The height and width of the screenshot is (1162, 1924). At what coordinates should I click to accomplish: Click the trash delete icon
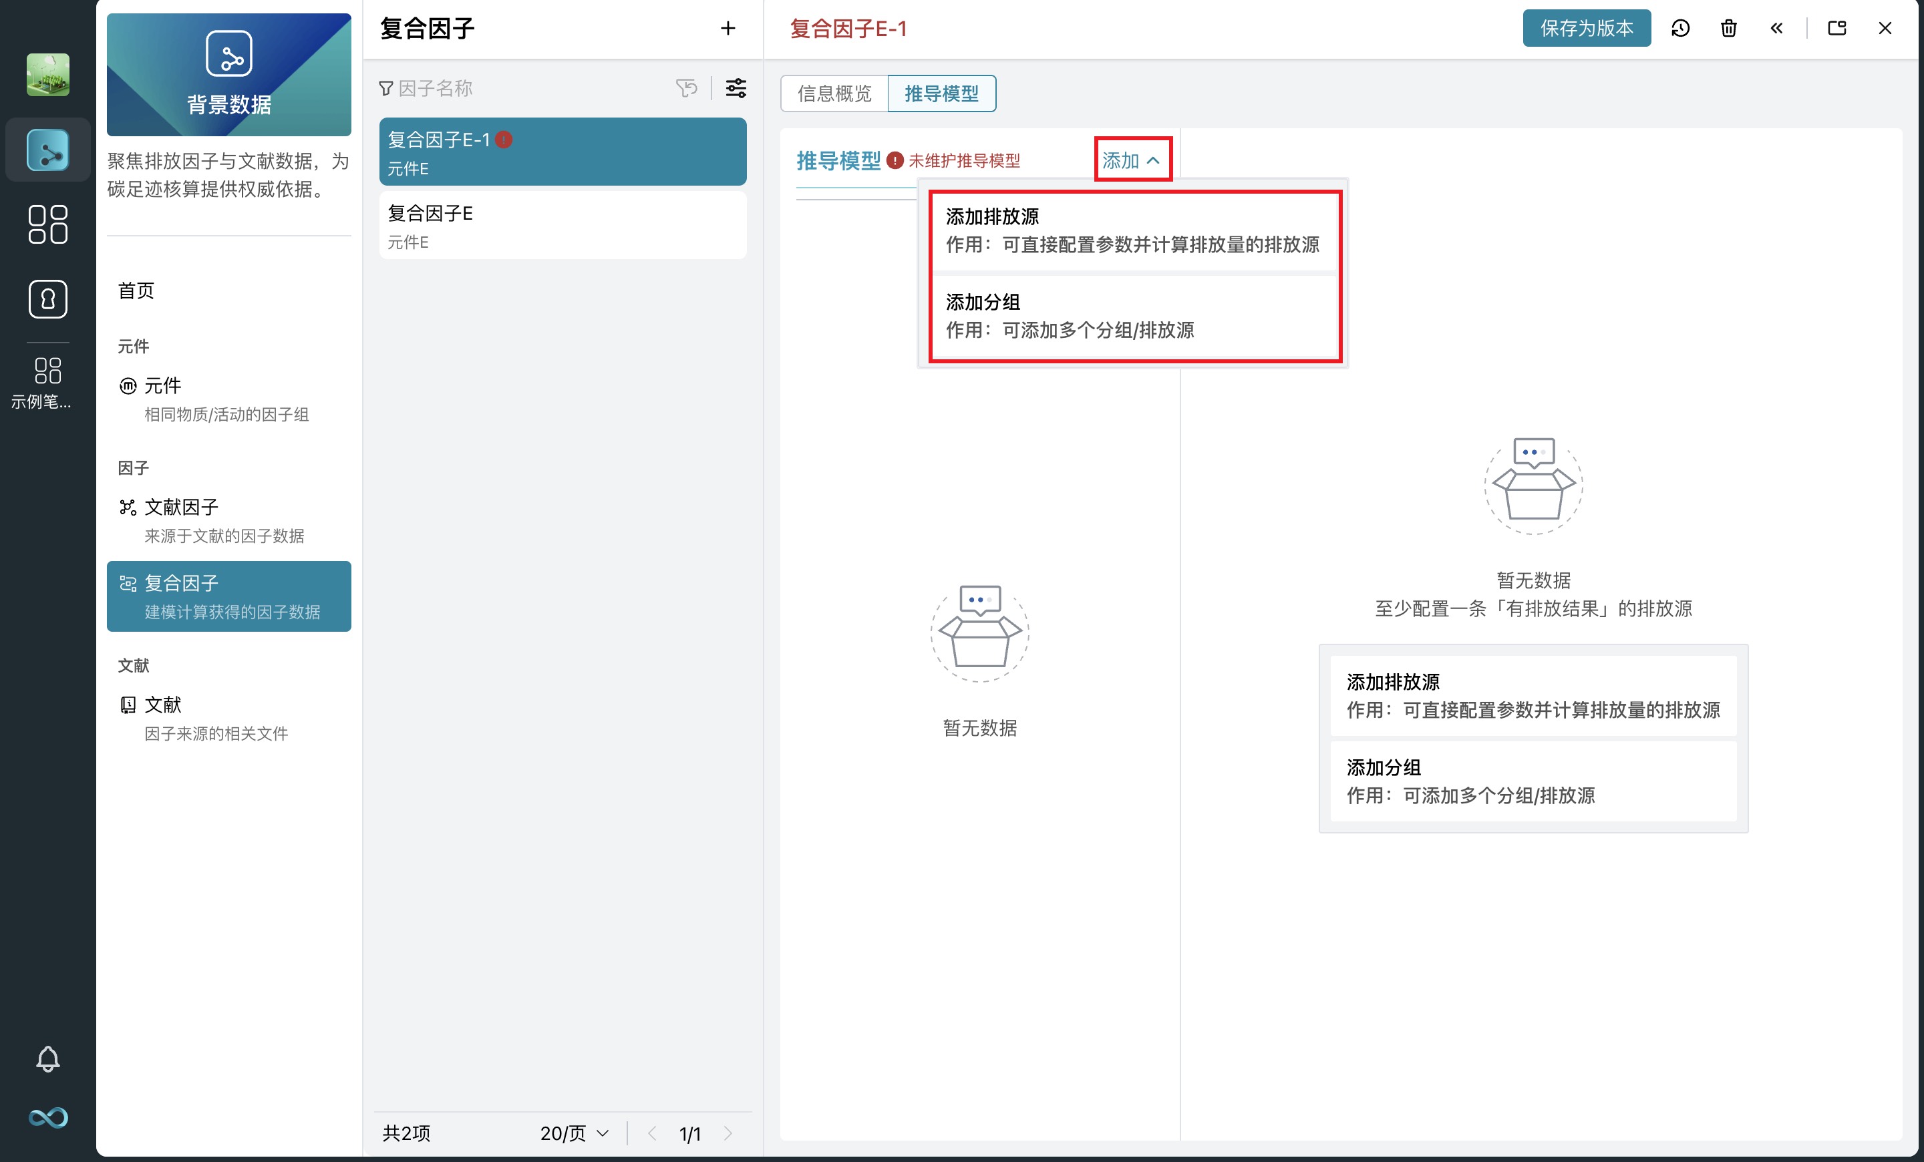click(1728, 29)
